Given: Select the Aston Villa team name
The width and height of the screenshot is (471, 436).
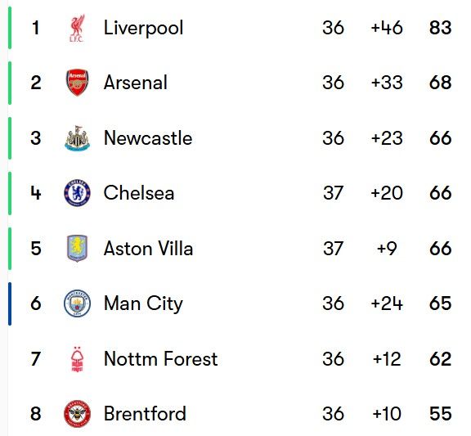Looking at the screenshot, I should [148, 249].
